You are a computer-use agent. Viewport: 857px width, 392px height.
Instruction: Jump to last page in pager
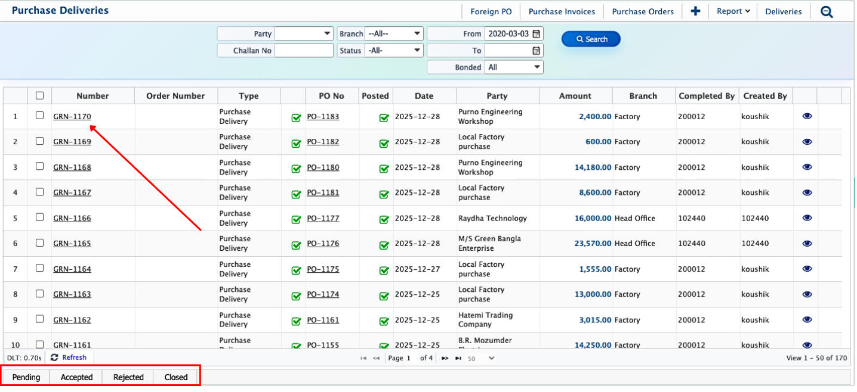(x=458, y=358)
